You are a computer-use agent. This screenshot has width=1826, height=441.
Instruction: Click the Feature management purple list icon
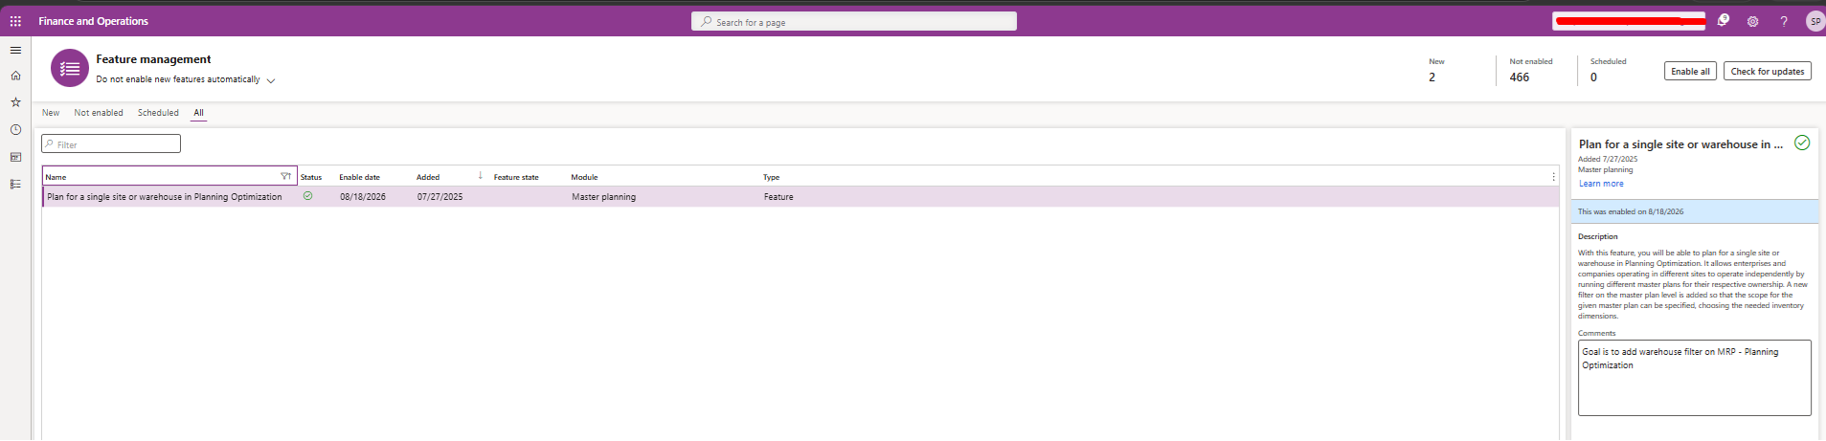[x=69, y=69]
